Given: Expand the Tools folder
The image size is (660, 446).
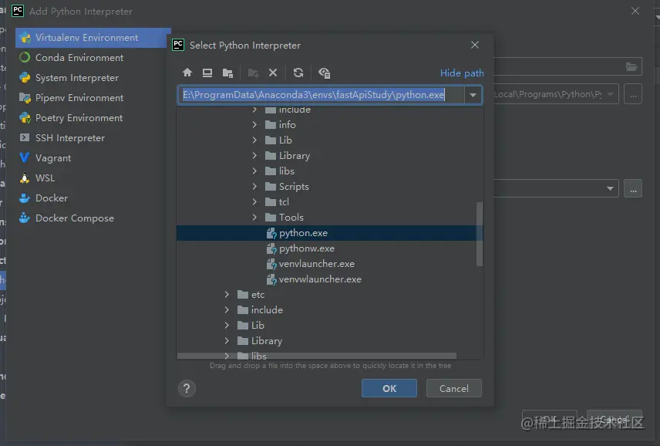Looking at the screenshot, I should click(254, 217).
